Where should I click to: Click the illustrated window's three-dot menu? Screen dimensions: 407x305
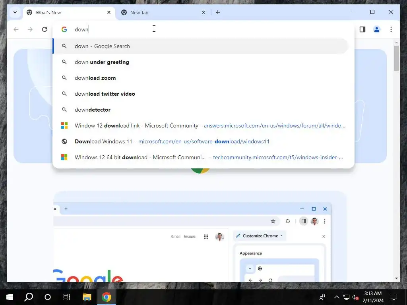tap(324, 221)
